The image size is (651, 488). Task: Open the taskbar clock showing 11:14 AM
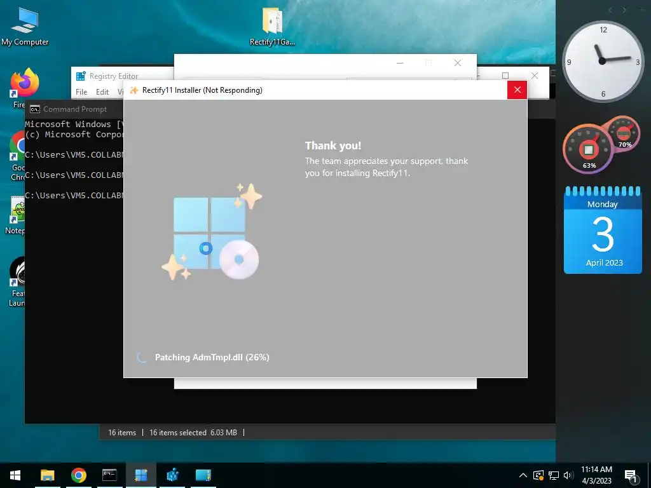596,475
